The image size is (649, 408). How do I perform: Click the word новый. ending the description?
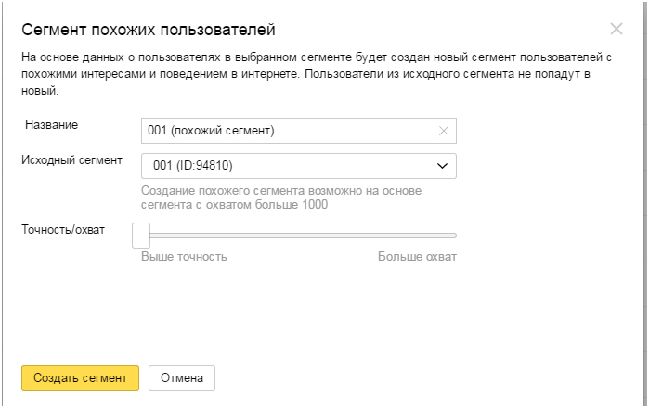coord(40,91)
